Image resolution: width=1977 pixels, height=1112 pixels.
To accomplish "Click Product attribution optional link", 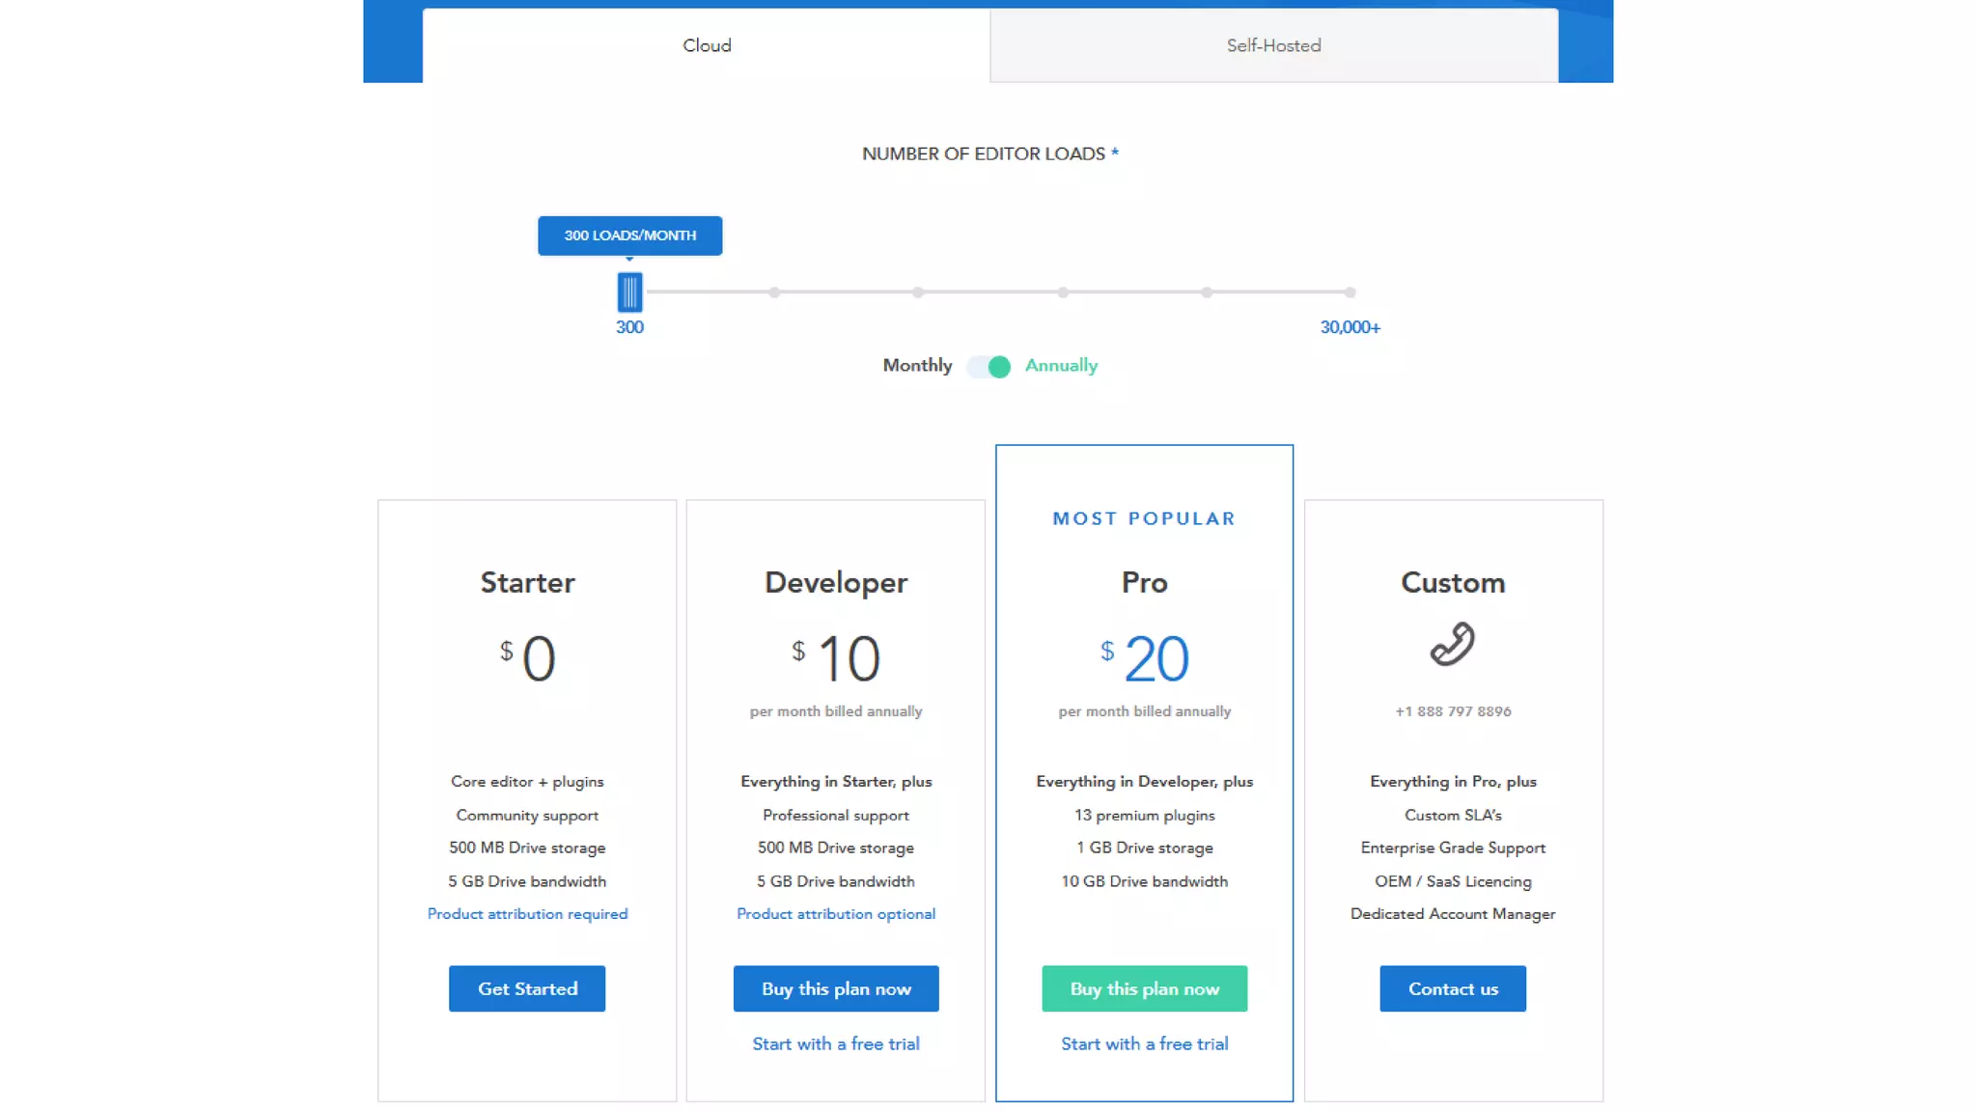I will (836, 914).
